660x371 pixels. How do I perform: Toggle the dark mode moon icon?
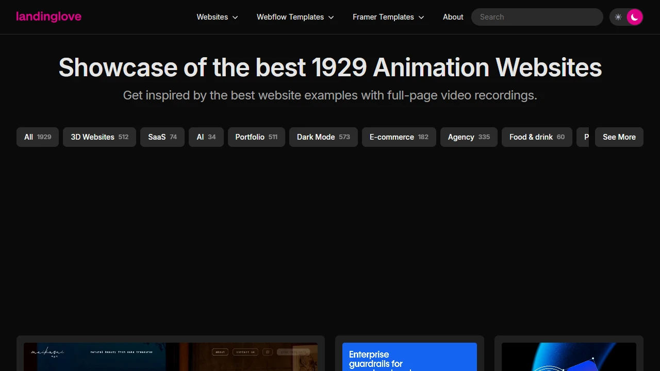pos(635,17)
